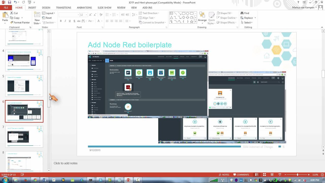Click the 113% zoom level
Viewport: 325px width, 183px height.
tap(315, 175)
